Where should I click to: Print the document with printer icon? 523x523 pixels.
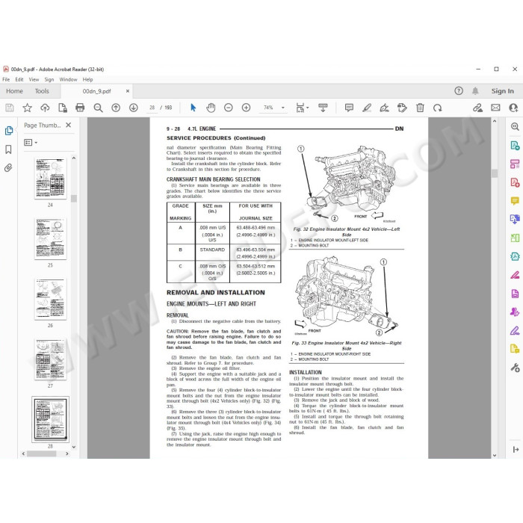[80, 108]
